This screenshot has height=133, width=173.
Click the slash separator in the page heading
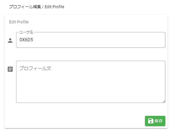pos(43,7)
